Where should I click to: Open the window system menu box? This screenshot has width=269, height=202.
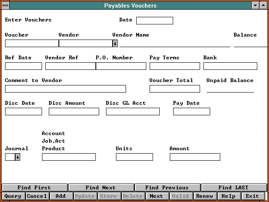(5, 5)
